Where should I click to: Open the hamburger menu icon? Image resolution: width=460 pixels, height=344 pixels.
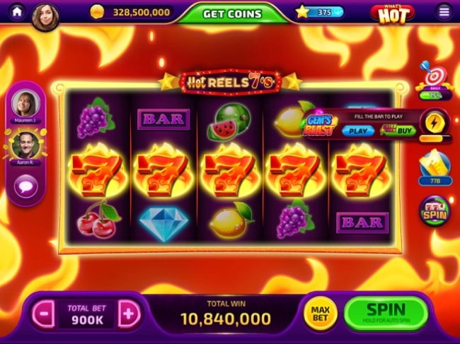pyautogui.click(x=444, y=12)
